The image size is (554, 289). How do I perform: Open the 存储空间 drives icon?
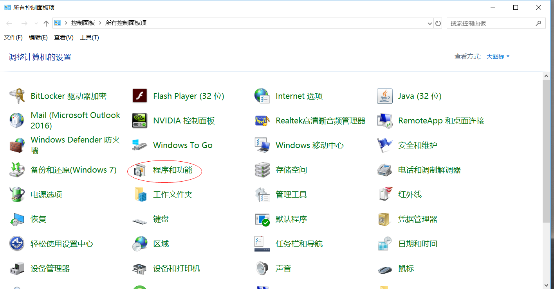[262, 170]
